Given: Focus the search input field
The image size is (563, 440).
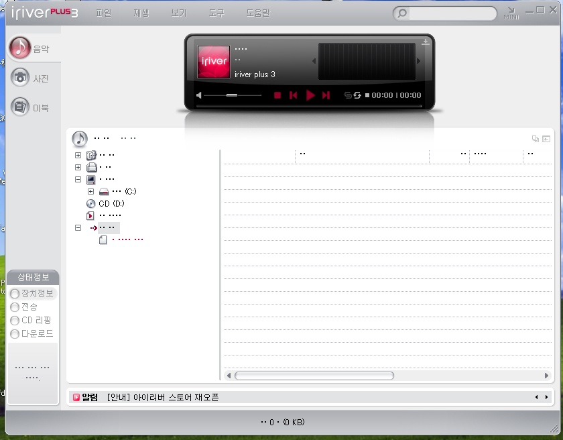Looking at the screenshot, I should point(452,13).
